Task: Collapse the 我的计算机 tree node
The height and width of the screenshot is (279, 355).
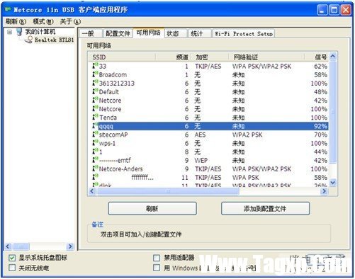Action: click(x=9, y=32)
